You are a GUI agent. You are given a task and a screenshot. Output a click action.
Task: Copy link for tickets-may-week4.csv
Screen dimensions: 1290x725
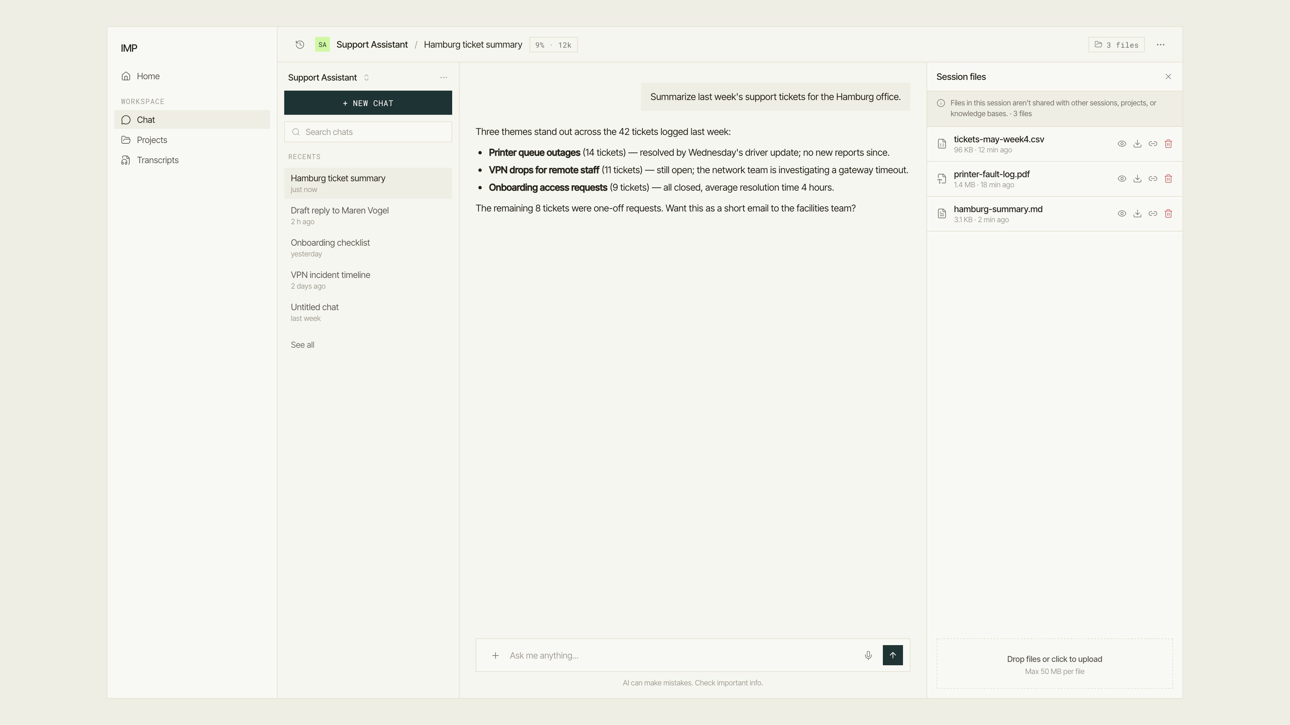click(x=1153, y=144)
